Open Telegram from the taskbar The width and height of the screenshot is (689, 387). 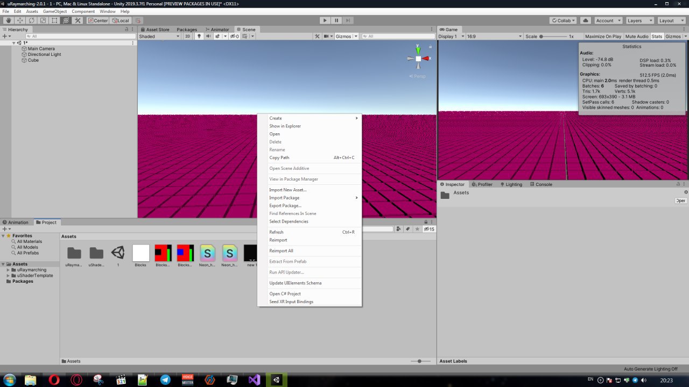pyautogui.click(x=165, y=379)
